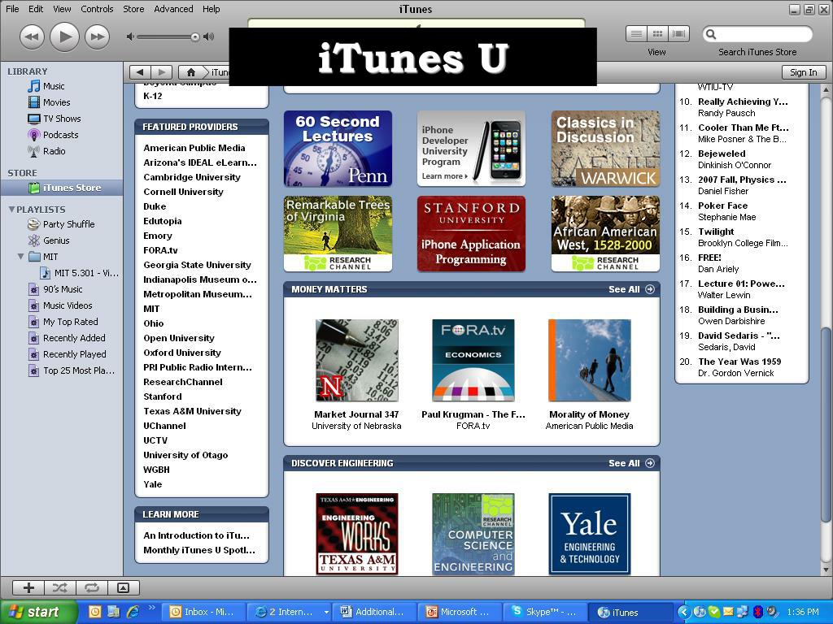Click the Sign In button
833x624 pixels.
(803, 72)
